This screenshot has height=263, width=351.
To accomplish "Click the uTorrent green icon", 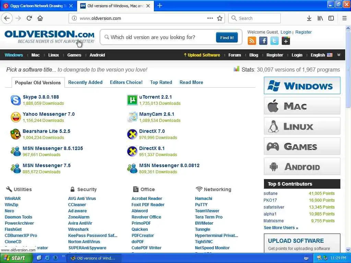I will coord(132,100).
